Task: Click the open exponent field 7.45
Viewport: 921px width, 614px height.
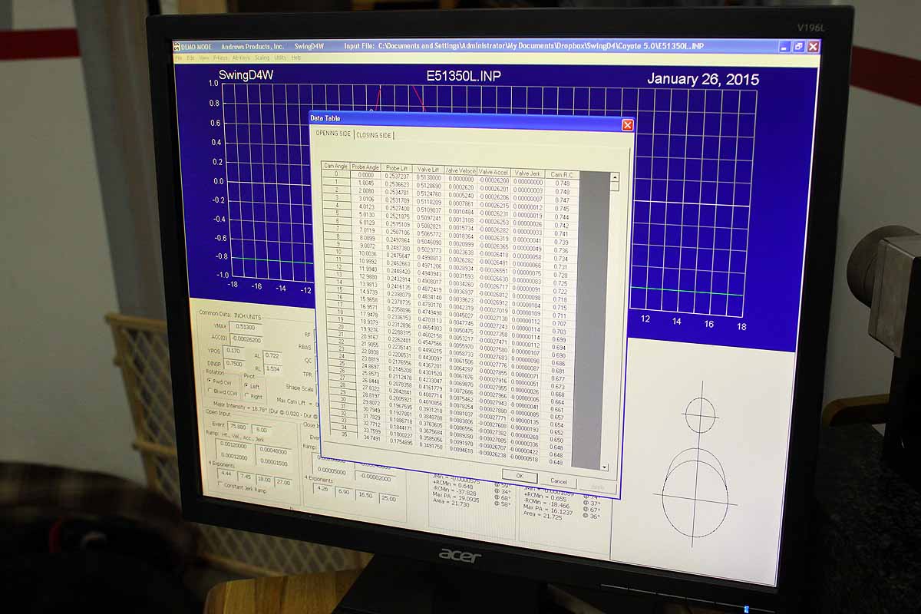Action: coord(246,476)
